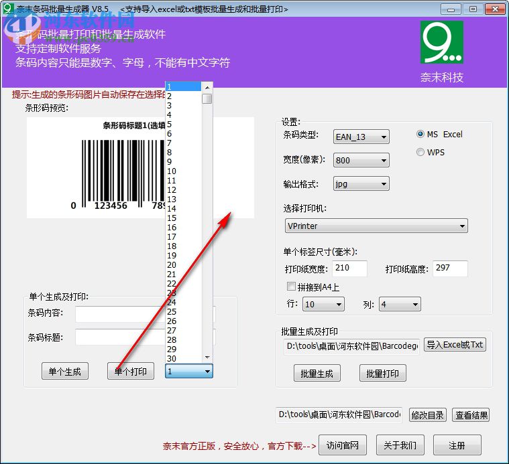509x464 pixels.
Task: Choose 26 in the count list
Action: point(183,321)
